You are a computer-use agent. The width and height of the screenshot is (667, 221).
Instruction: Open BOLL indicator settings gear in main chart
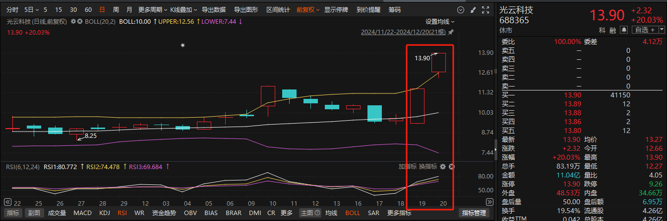tap(74, 21)
